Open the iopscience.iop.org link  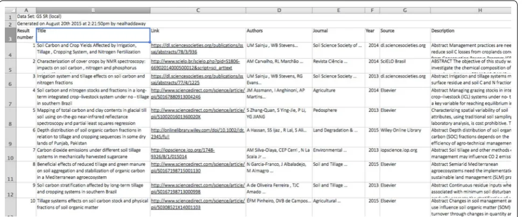tap(183, 153)
